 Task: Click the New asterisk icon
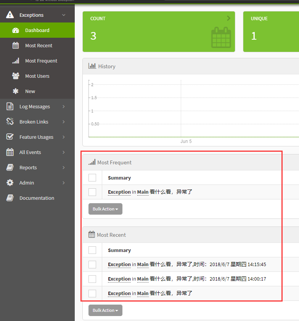click(16, 91)
